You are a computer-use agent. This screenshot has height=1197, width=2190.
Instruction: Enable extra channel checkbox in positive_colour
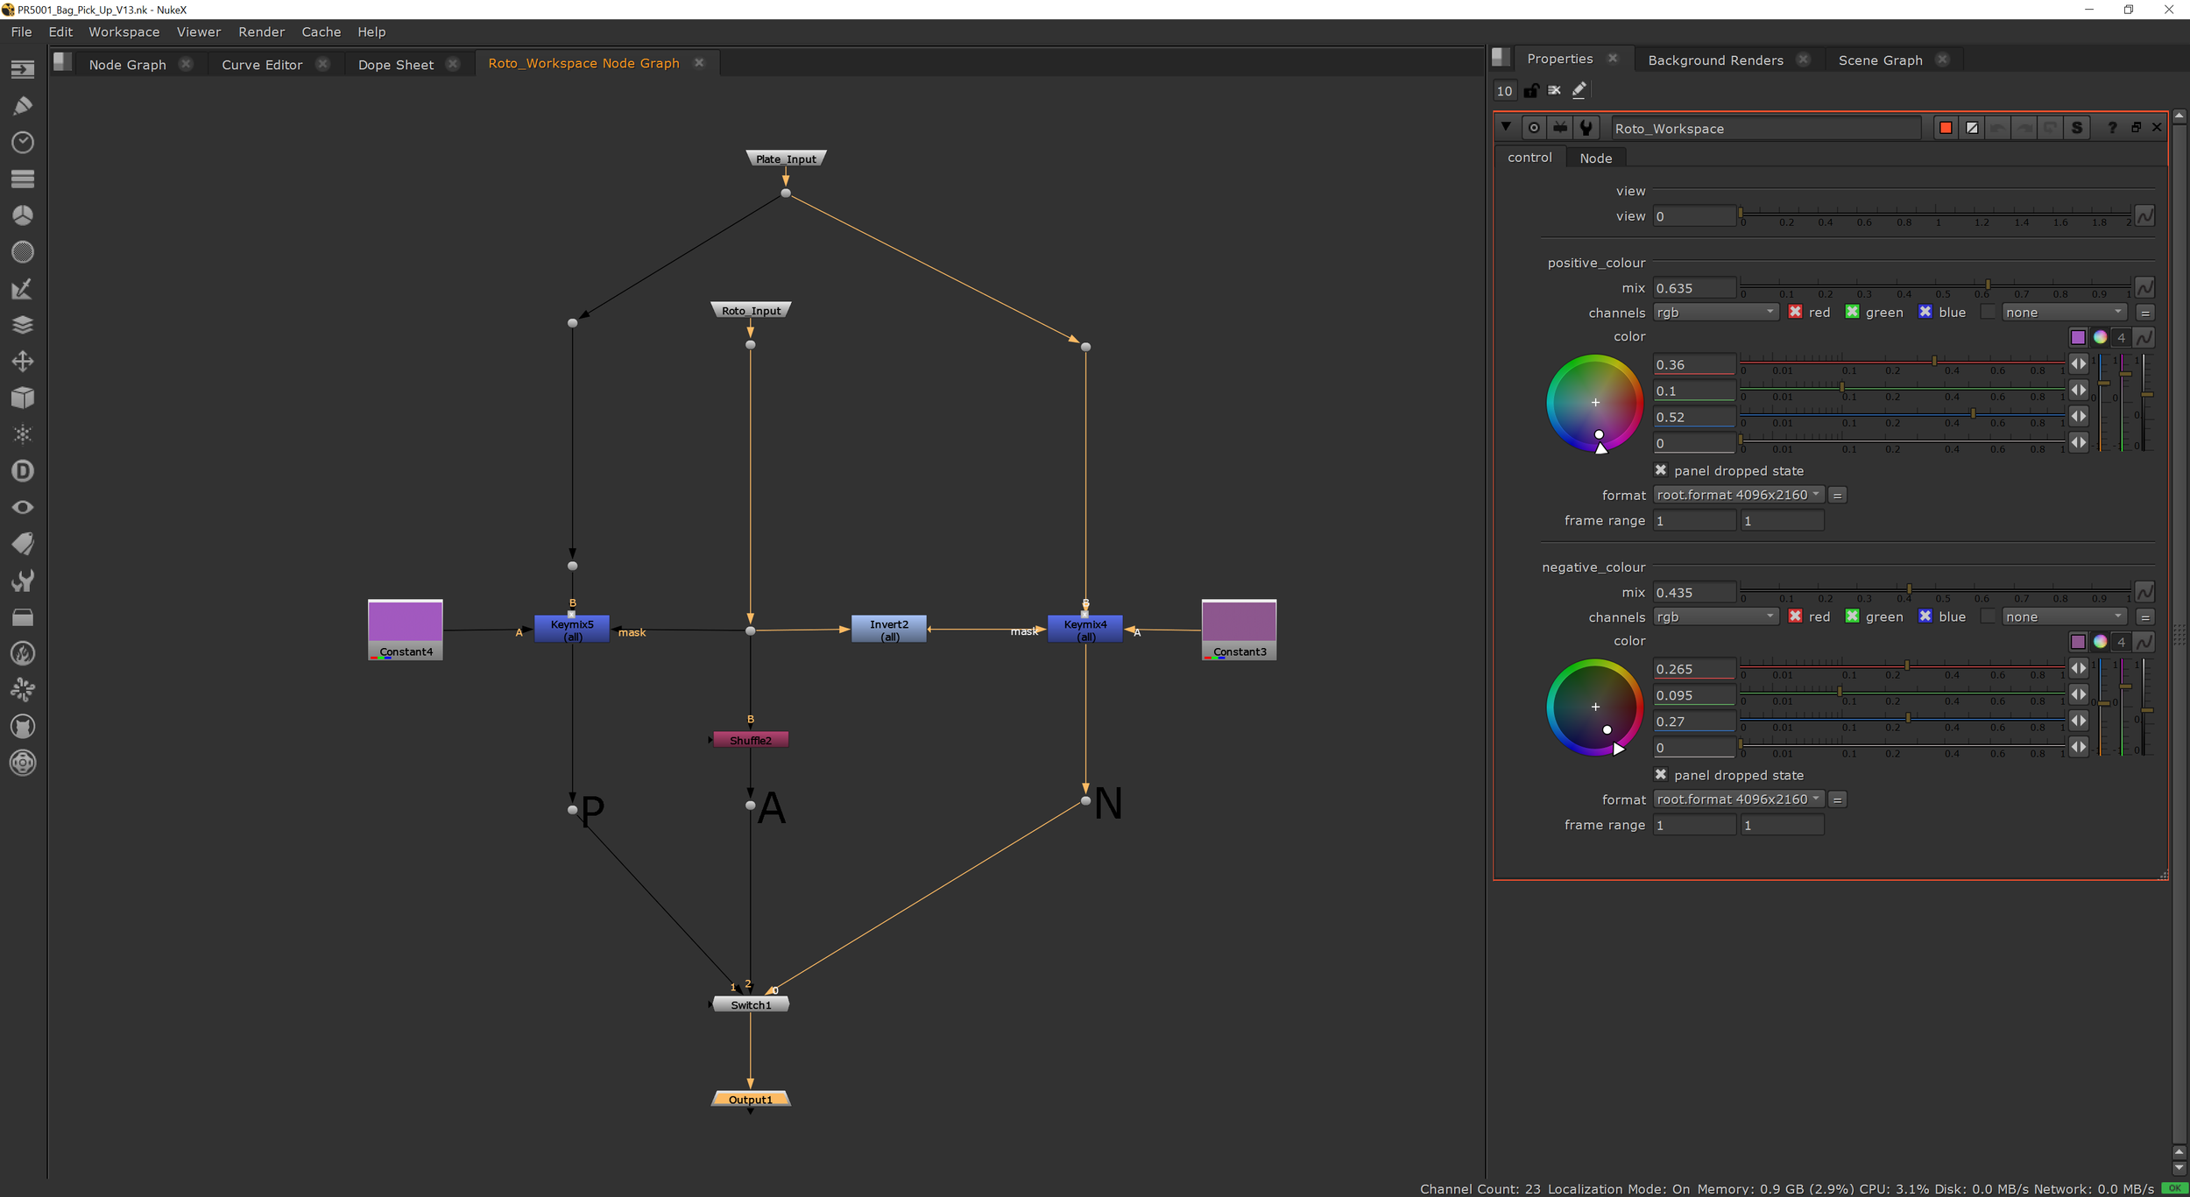(1988, 312)
